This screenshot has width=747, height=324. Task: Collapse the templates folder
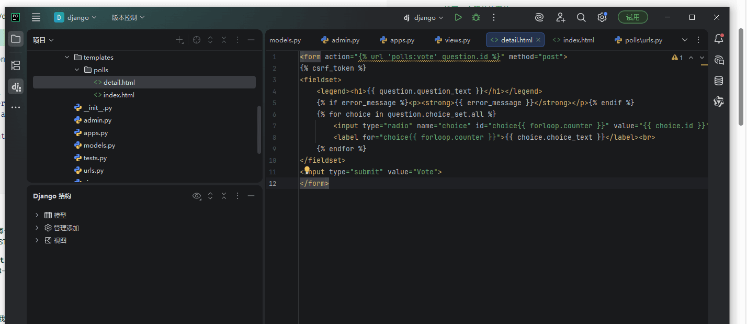pyautogui.click(x=66, y=57)
